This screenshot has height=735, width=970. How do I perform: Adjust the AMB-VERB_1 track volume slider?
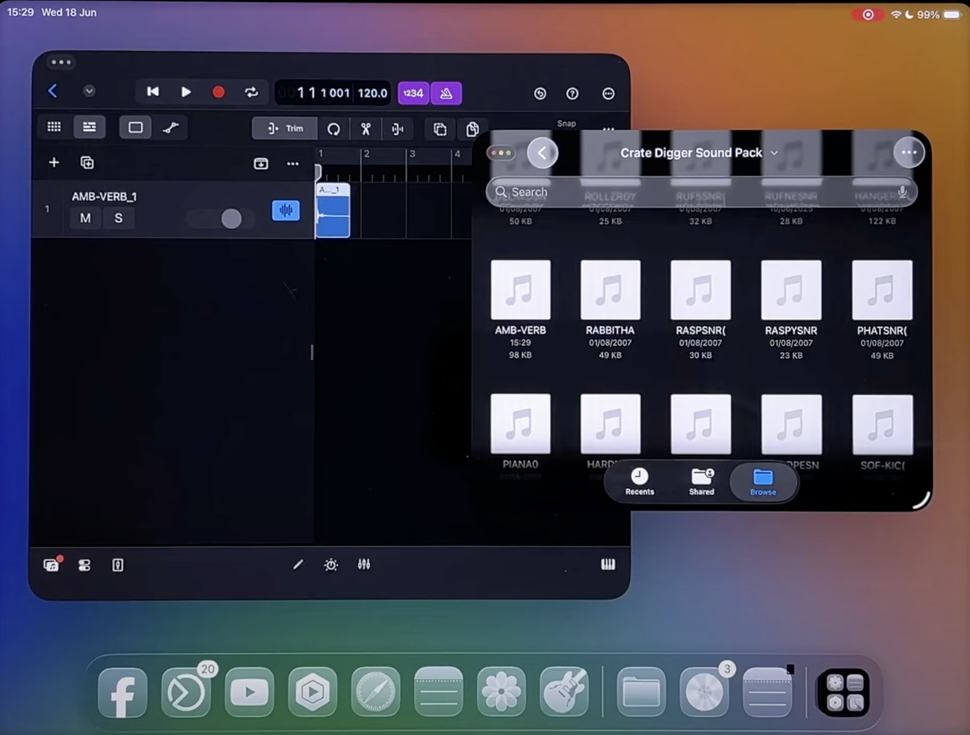click(231, 219)
